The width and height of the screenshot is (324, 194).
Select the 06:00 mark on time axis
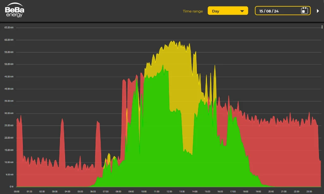pos(93,191)
